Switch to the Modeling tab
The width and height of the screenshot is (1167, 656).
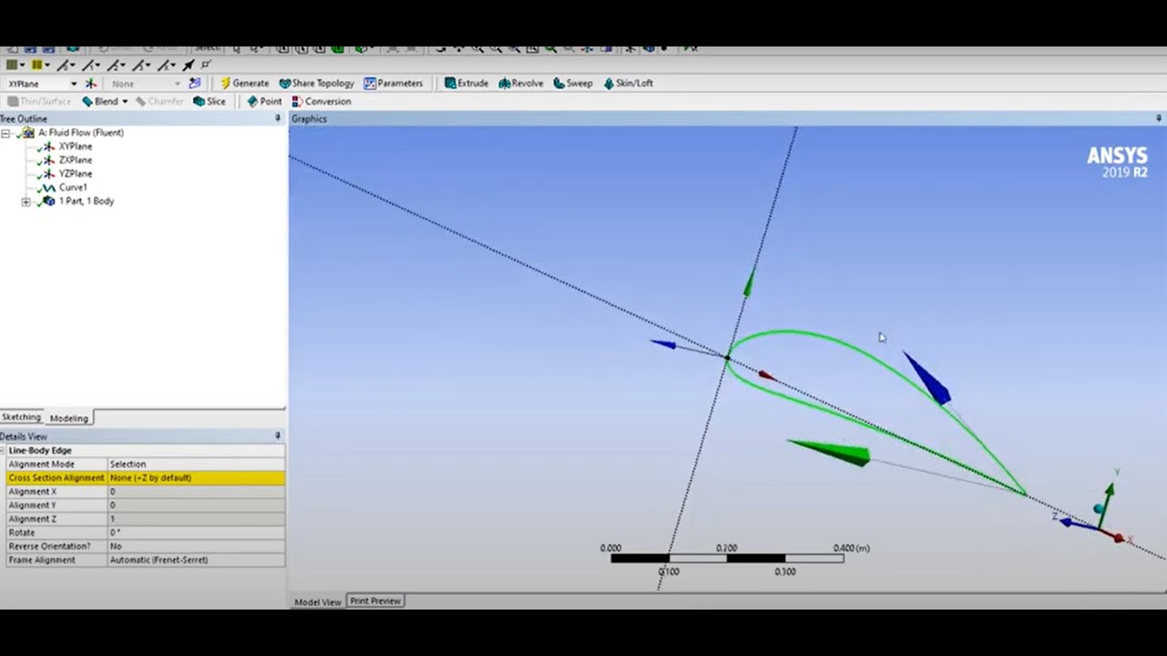tap(69, 418)
